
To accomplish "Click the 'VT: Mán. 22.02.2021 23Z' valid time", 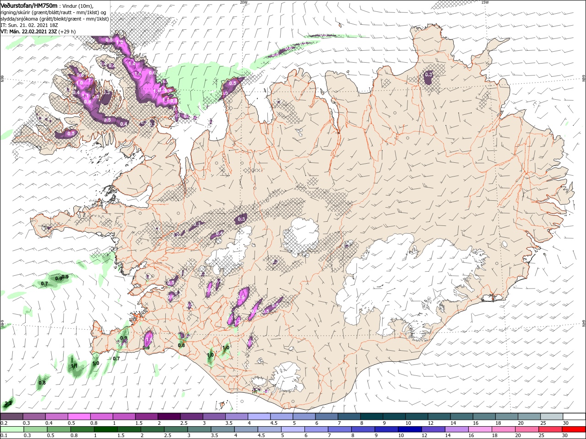I will coord(30,32).
